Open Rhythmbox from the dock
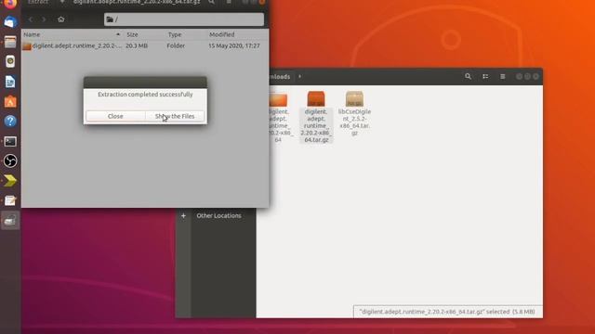This screenshot has width=595, height=334. tap(10, 61)
